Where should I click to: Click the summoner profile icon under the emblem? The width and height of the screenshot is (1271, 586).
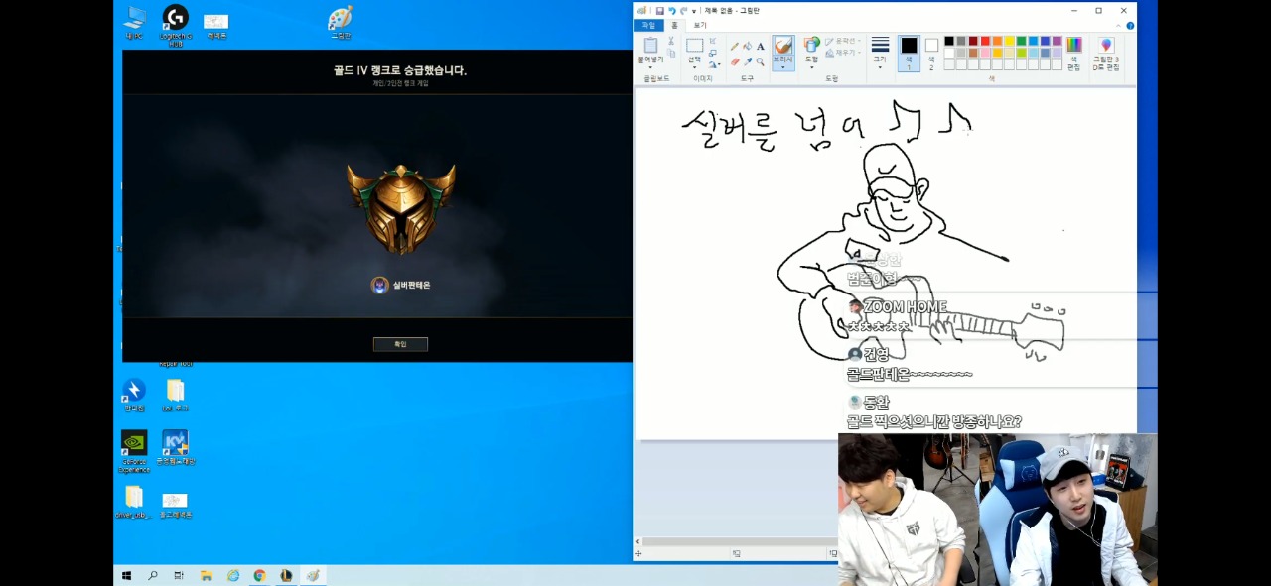pos(379,286)
